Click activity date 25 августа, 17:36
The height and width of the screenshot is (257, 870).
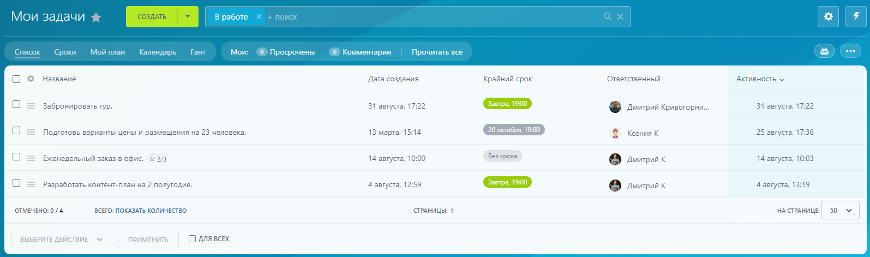point(785,133)
